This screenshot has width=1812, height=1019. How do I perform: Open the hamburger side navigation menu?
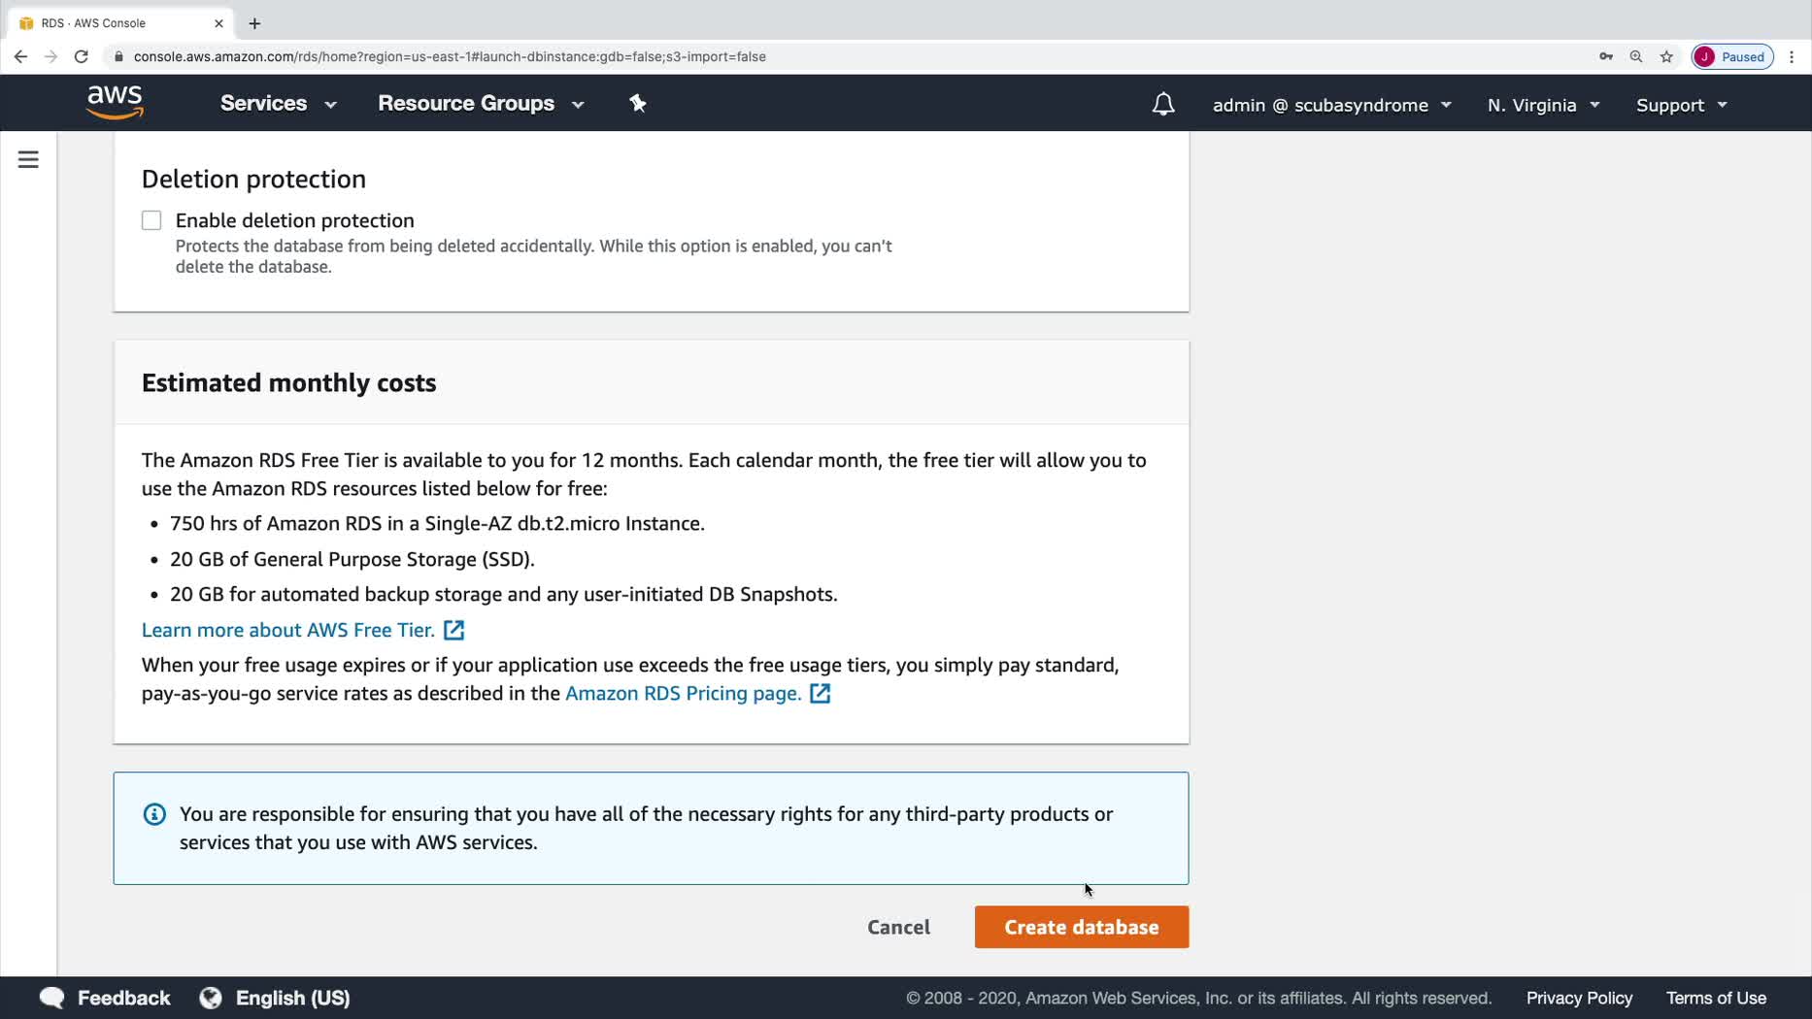28,159
